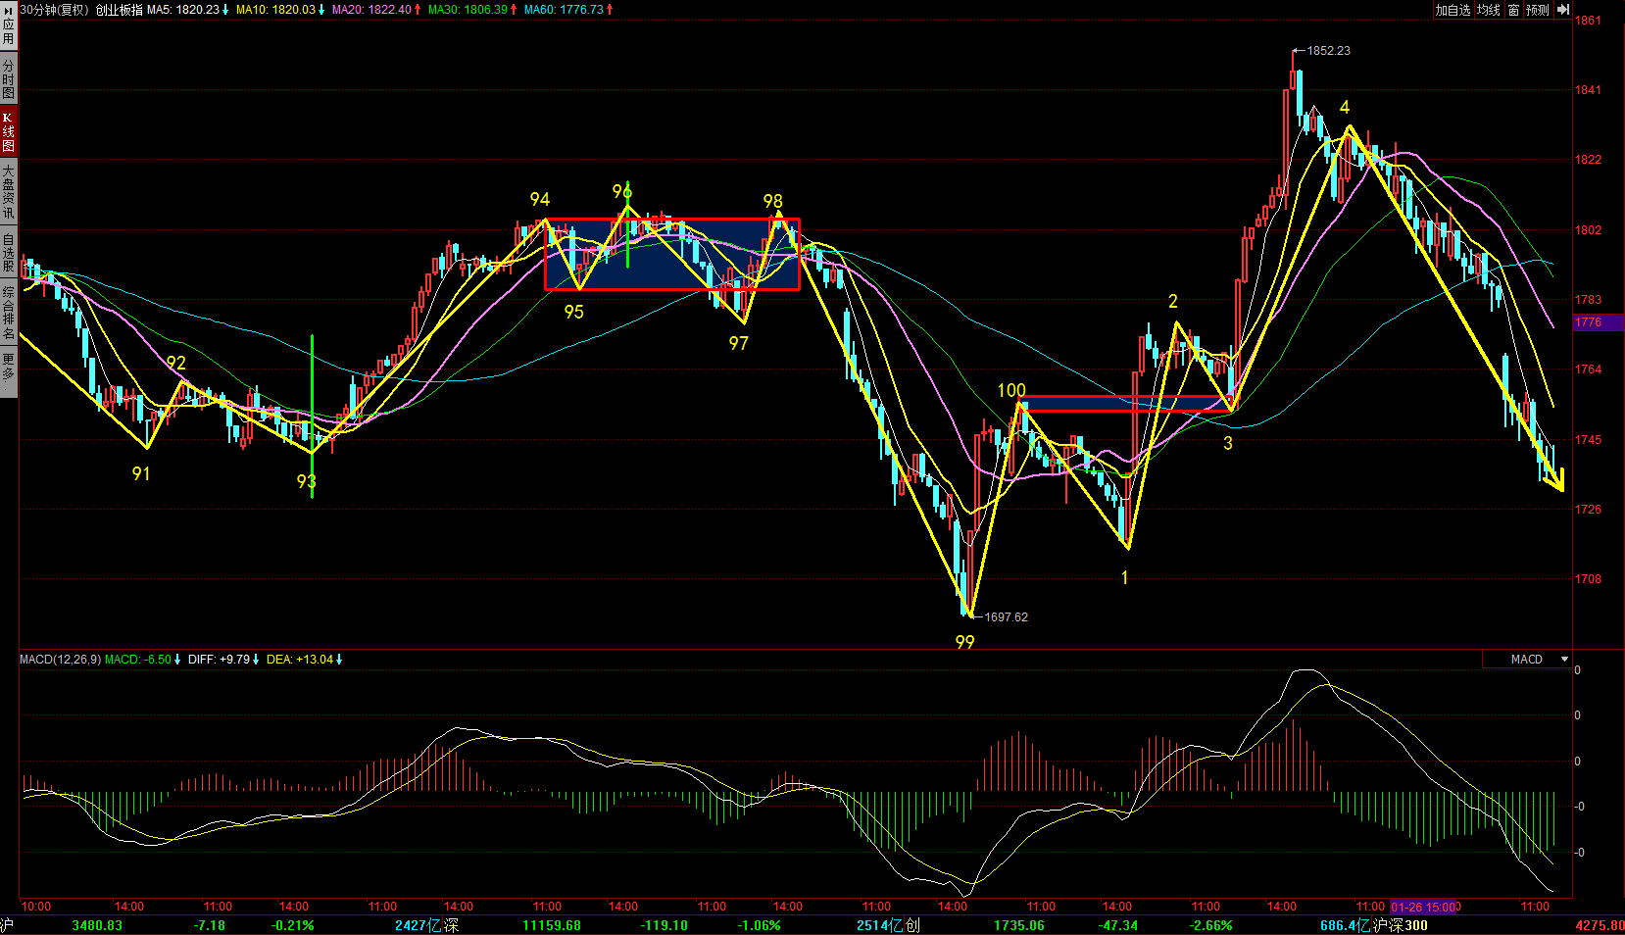Switch to the 分时图 tab

(8, 78)
